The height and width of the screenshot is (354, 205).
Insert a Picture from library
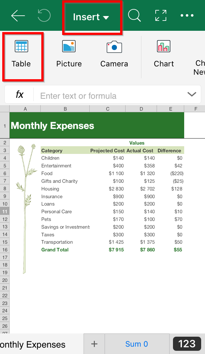click(69, 55)
